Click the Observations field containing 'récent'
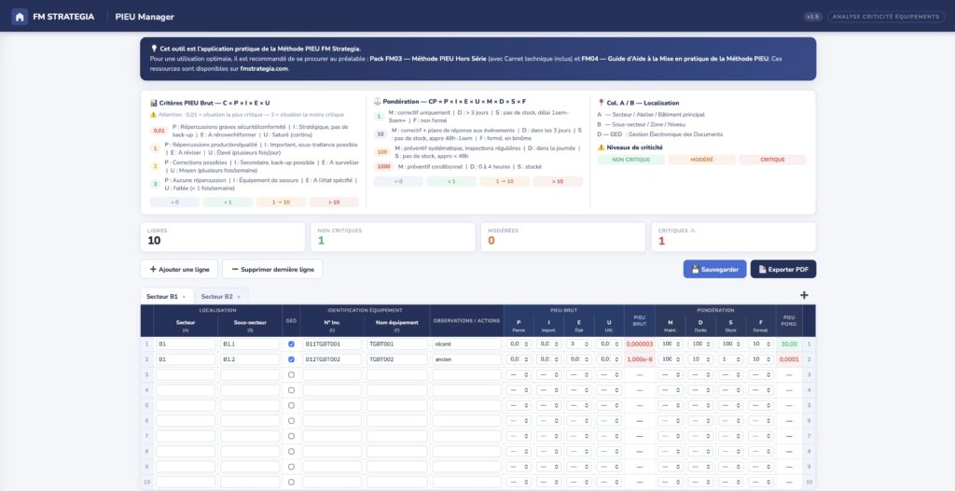The image size is (955, 491). [466, 344]
